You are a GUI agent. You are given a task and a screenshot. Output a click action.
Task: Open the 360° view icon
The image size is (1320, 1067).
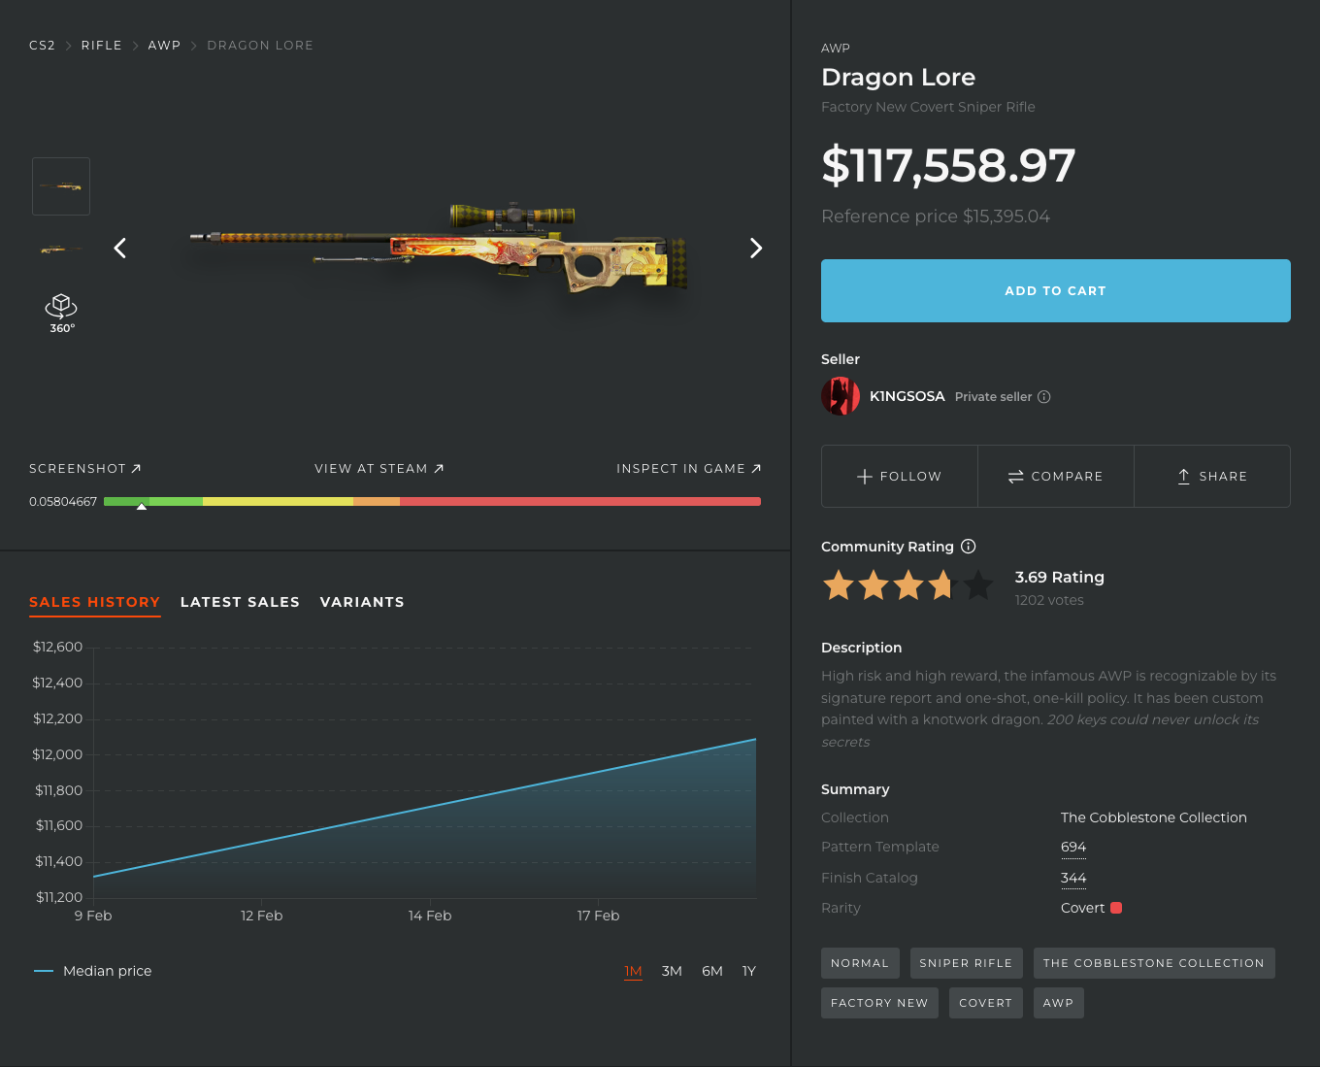point(61,313)
